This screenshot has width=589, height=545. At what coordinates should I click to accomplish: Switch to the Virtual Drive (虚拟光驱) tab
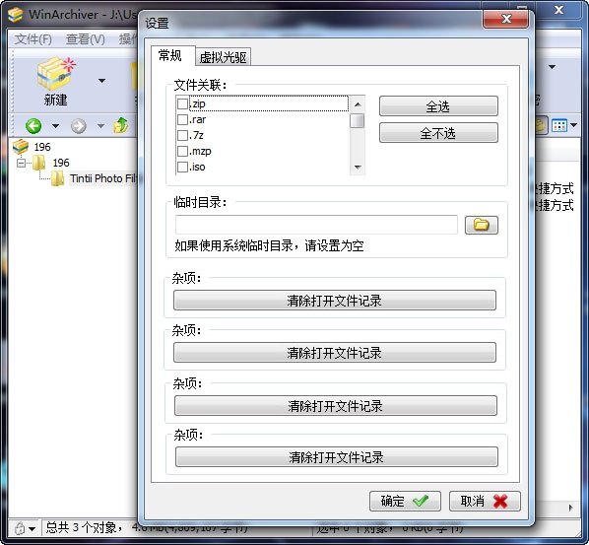pos(224,57)
